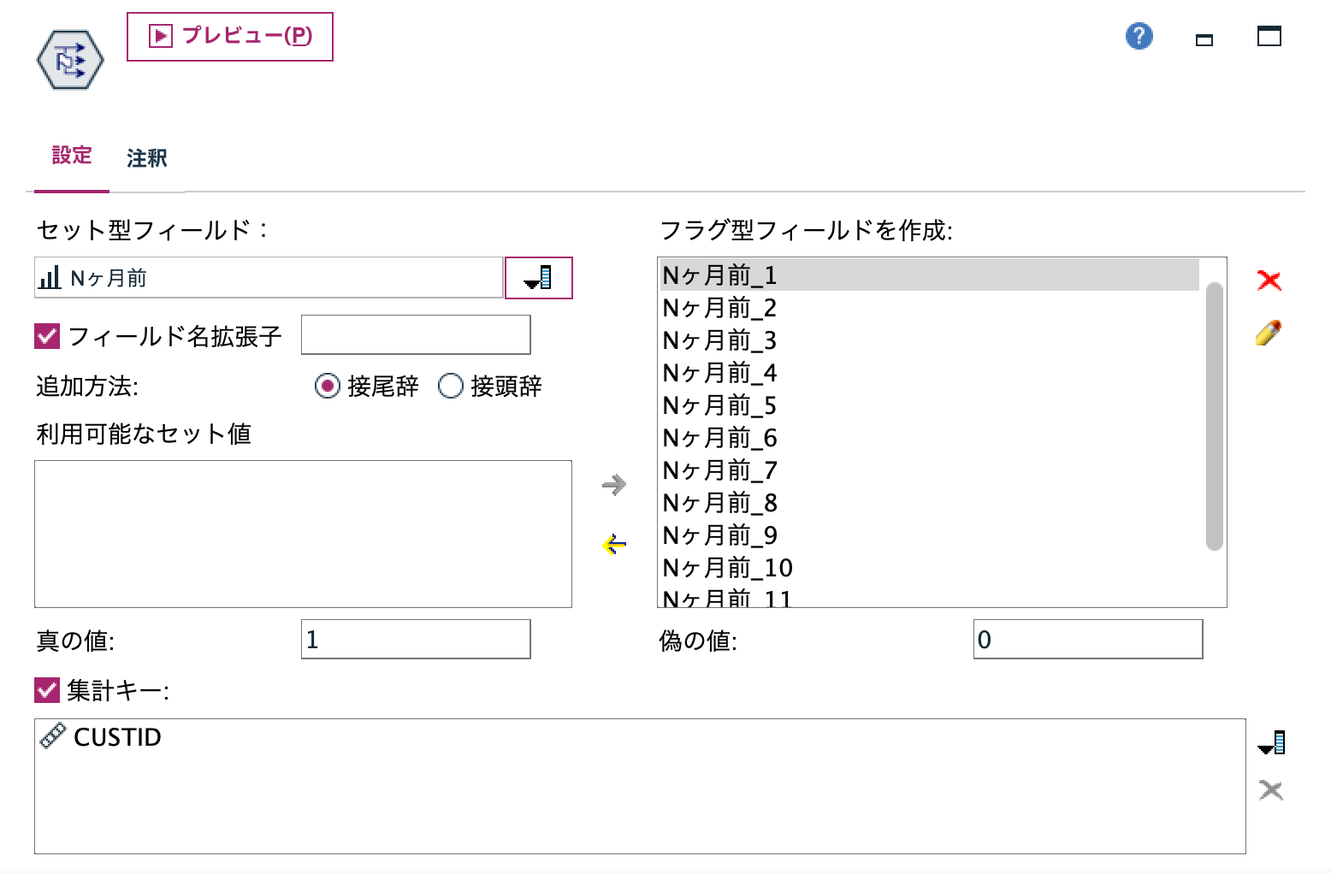Select the 設定 tab
1331x874 pixels.
pos(71,156)
